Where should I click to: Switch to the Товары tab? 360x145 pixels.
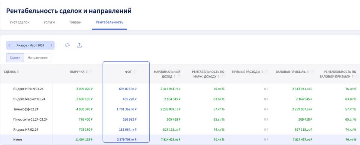75,22
